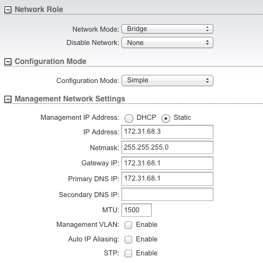Open the Network Mode dropdown

[167, 29]
